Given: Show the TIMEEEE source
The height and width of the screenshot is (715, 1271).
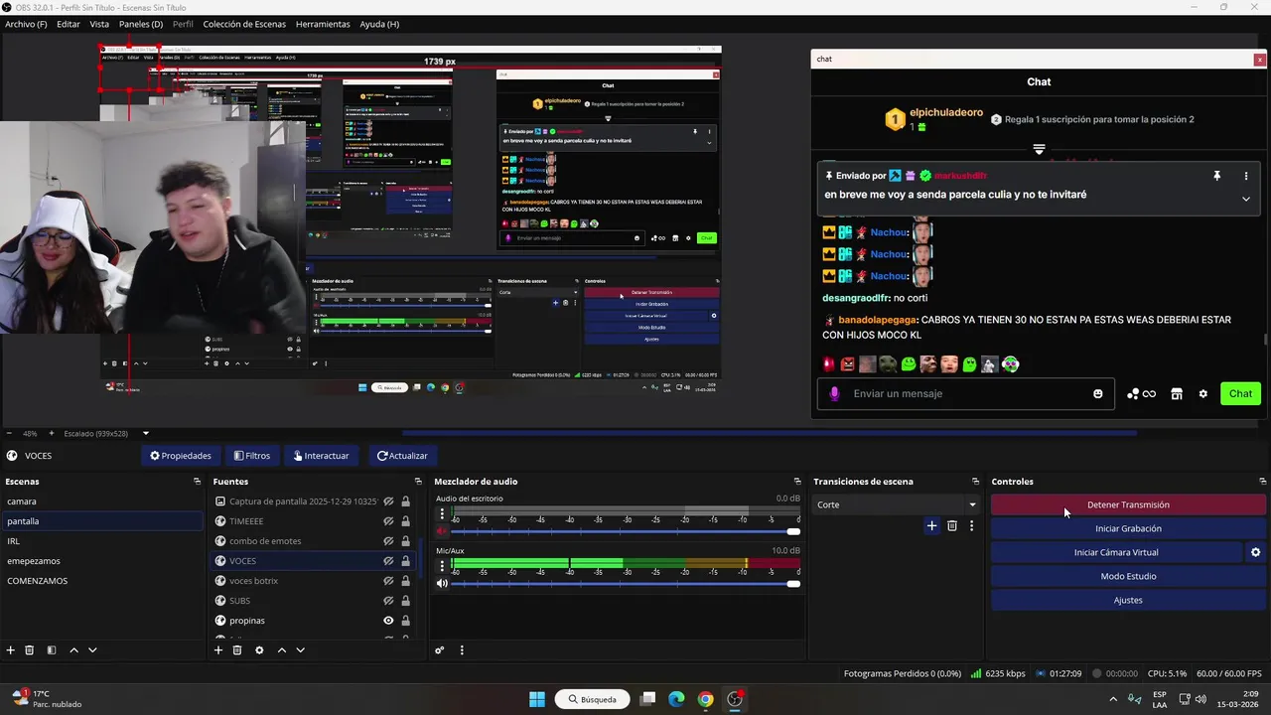Looking at the screenshot, I should (389, 521).
